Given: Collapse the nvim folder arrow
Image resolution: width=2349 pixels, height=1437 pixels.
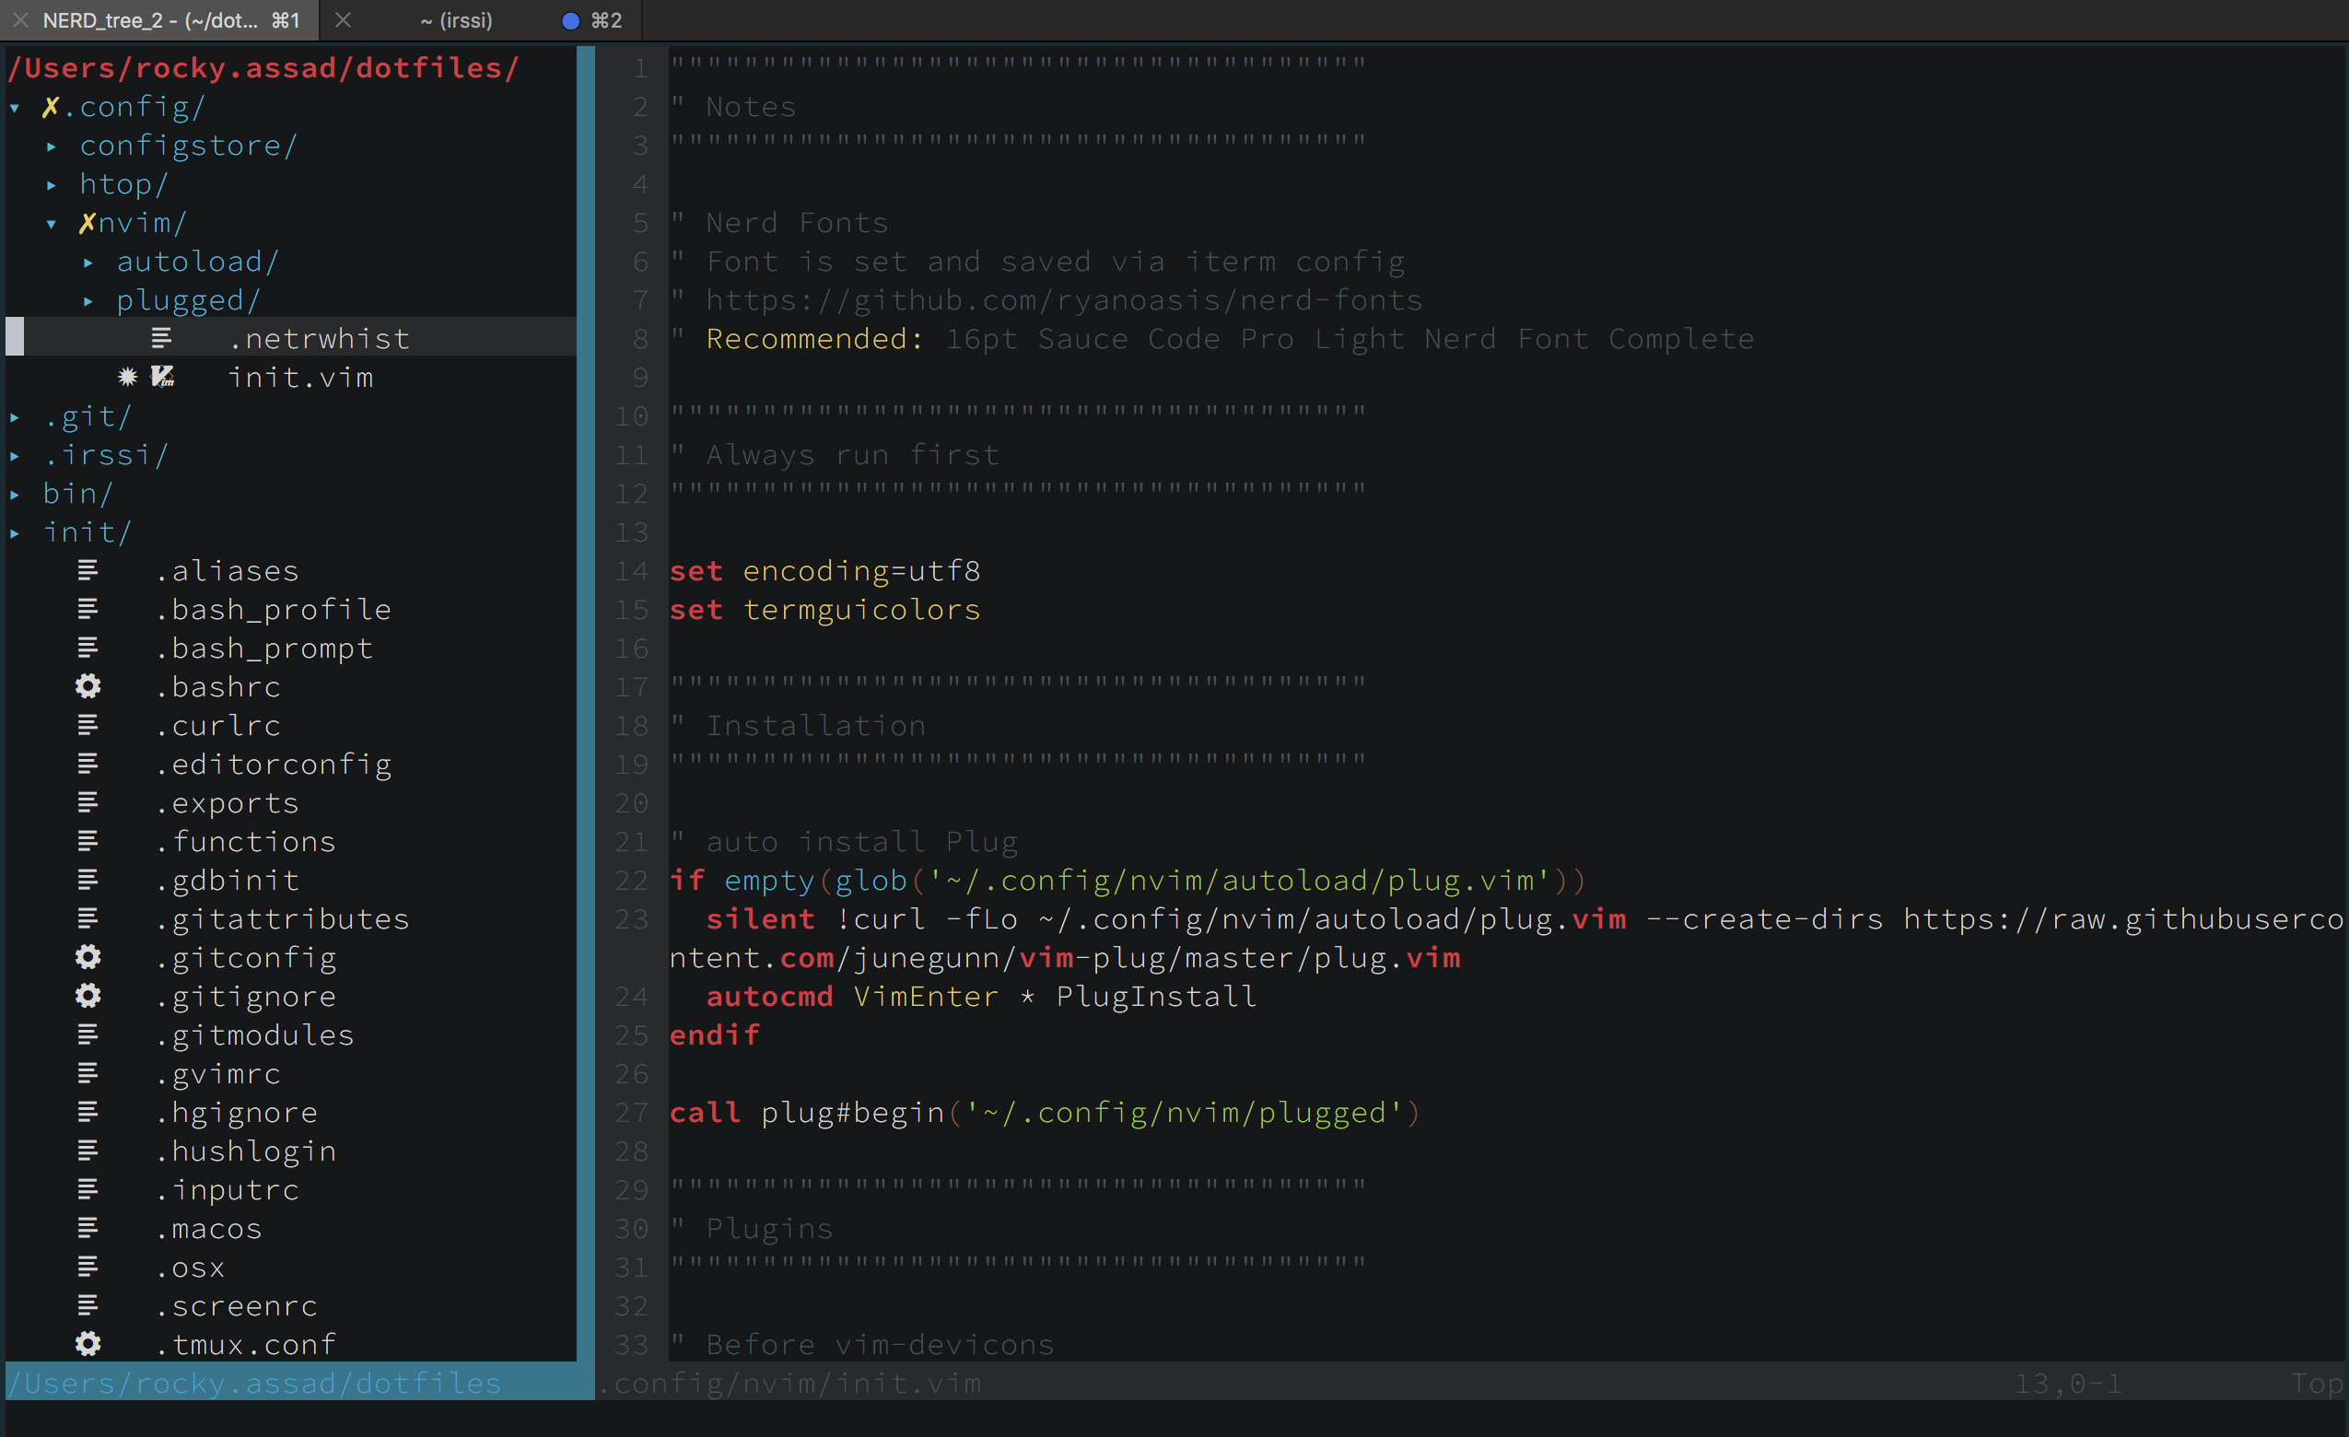Looking at the screenshot, I should pos(52,224).
